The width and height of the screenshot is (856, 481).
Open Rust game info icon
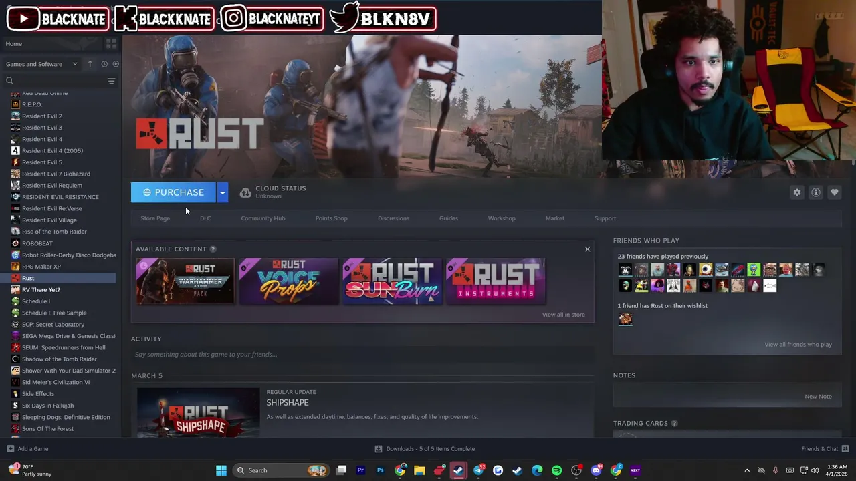(x=816, y=192)
